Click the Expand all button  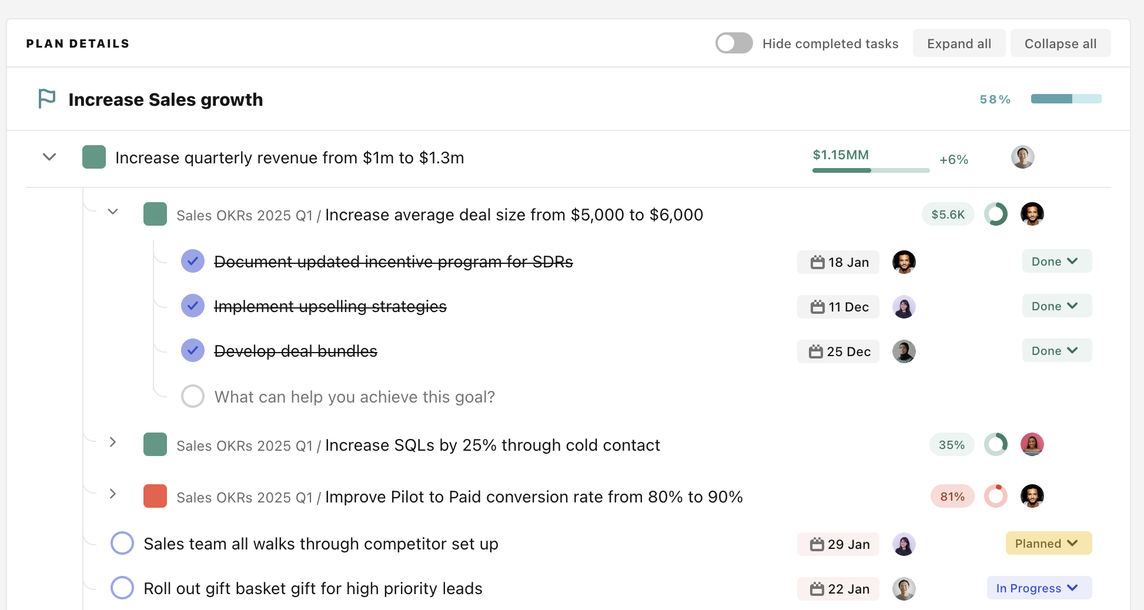pyautogui.click(x=959, y=43)
